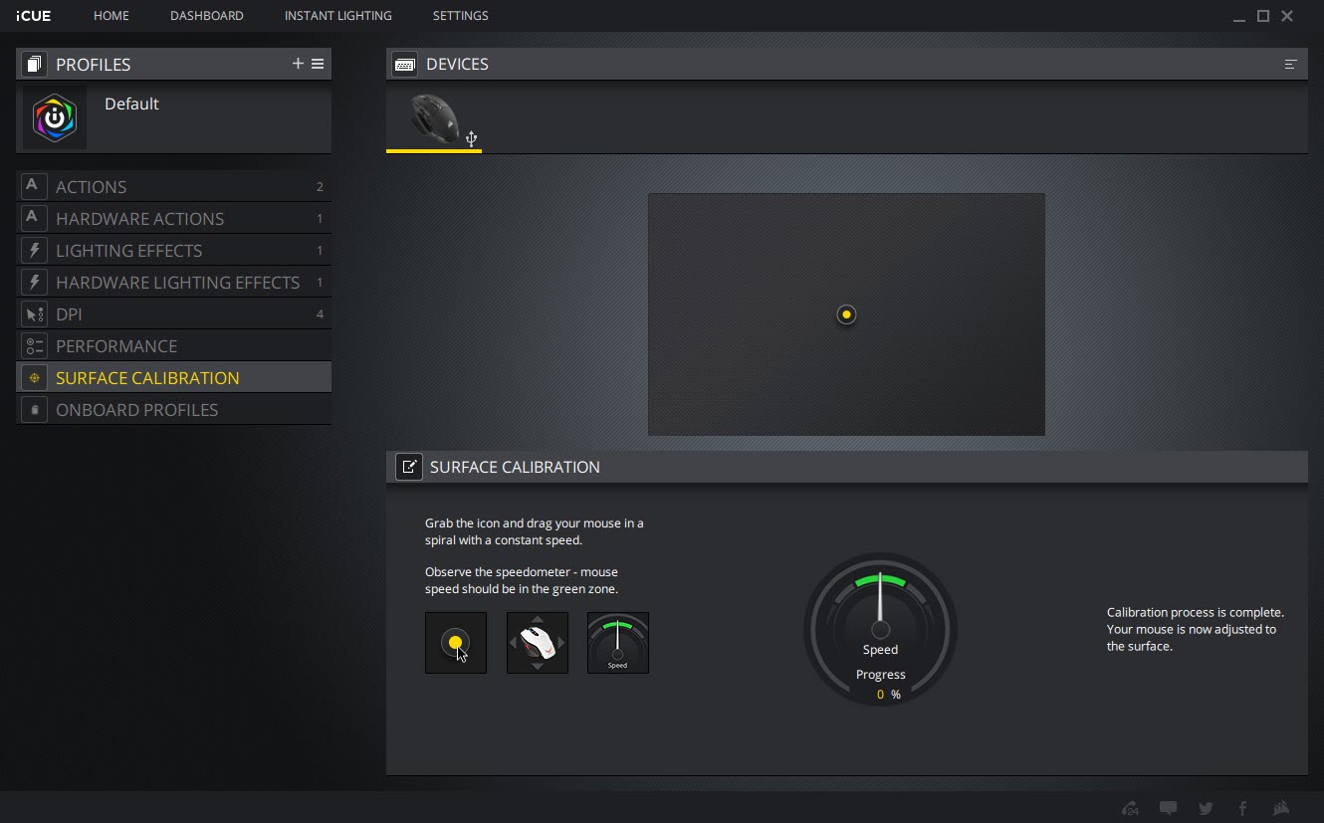Open the DPI section
The image size is (1324, 823).
click(174, 313)
